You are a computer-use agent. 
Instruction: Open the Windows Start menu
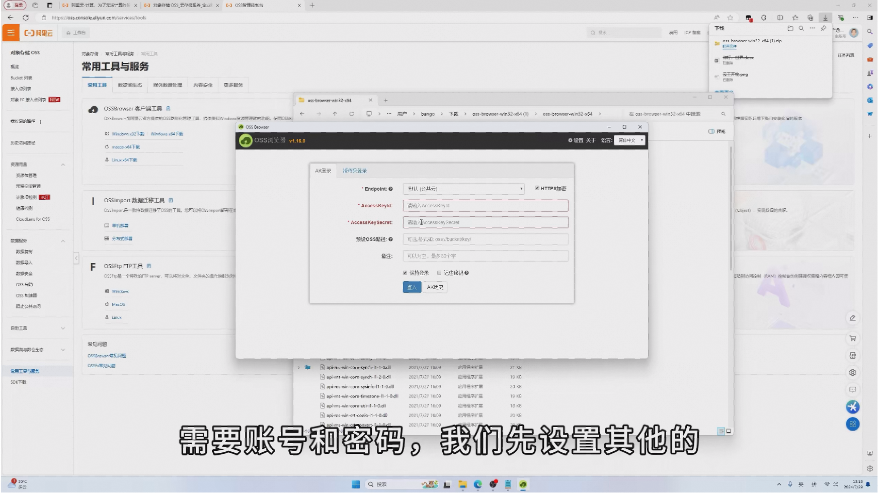tap(356, 484)
